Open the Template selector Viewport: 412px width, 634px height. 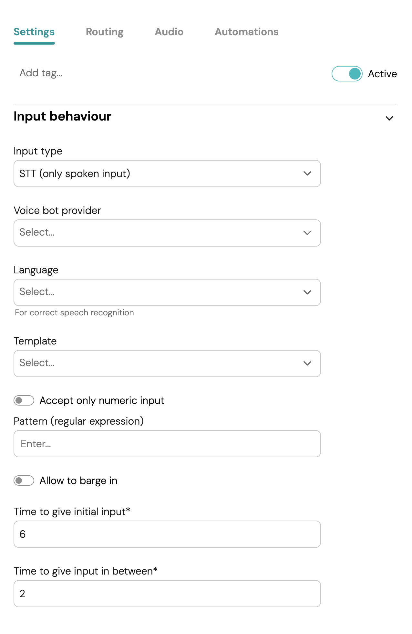(167, 363)
